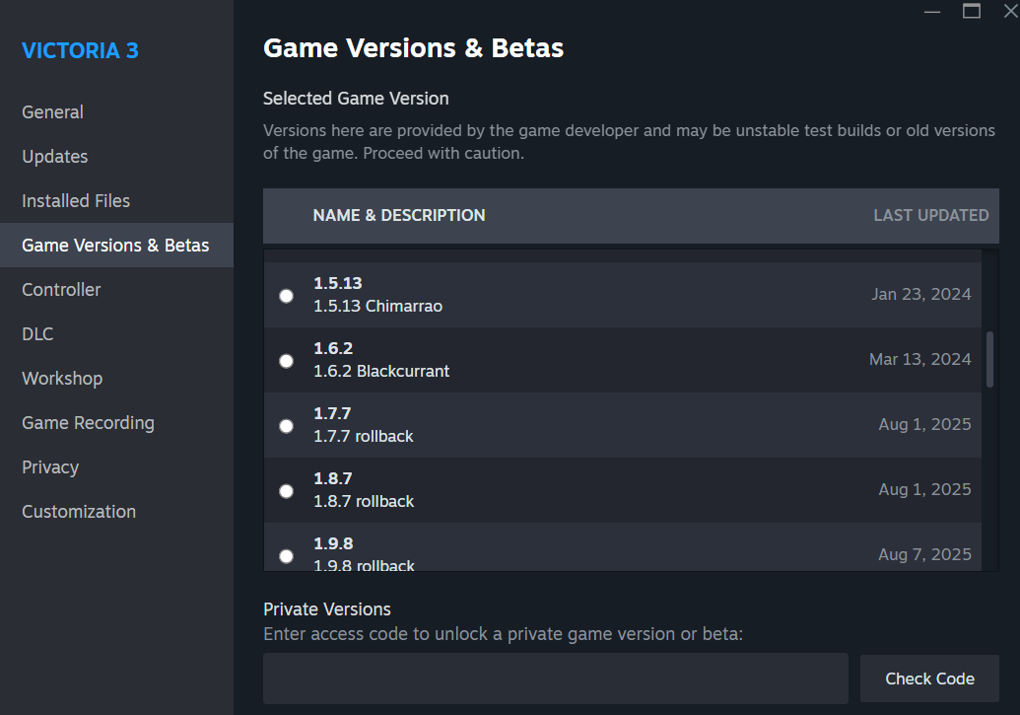The width and height of the screenshot is (1020, 715).
Task: Focus the private version access code field
Action: point(556,679)
